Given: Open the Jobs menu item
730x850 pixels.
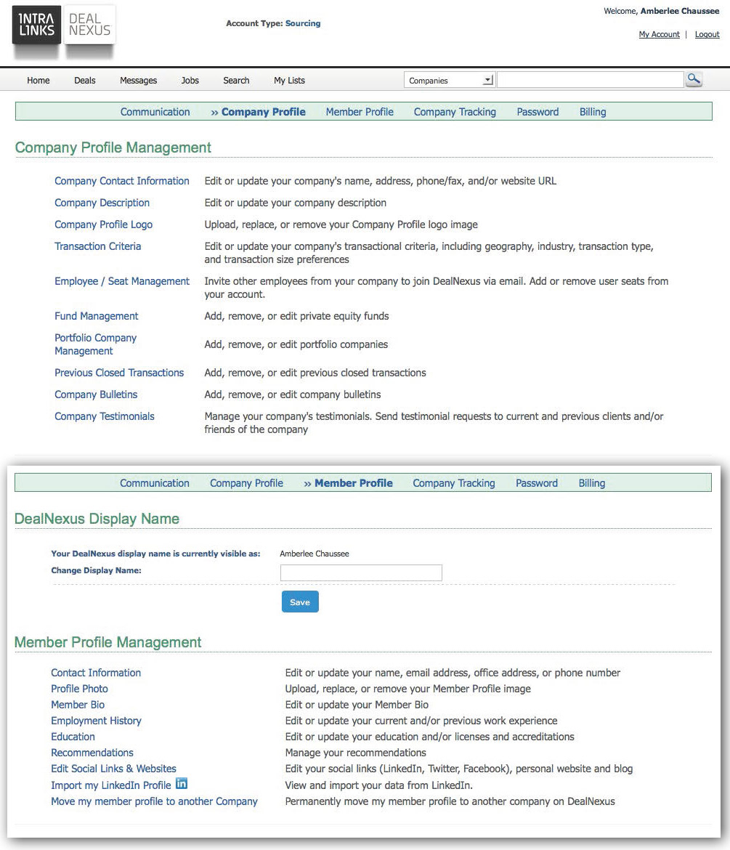Looking at the screenshot, I should 190,80.
